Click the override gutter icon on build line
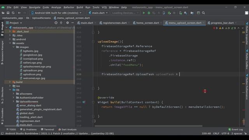Screen dimensions: 249x140 [x=84, y=102]
